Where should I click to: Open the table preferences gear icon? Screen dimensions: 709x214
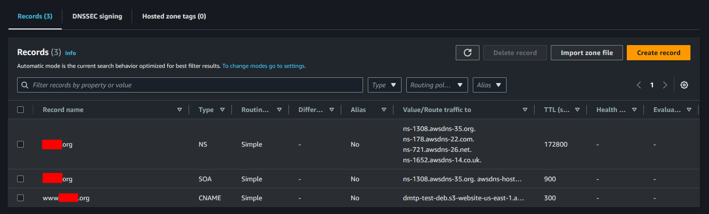pos(684,85)
